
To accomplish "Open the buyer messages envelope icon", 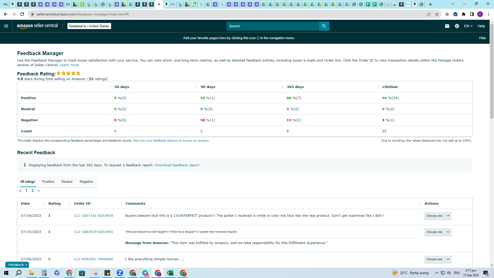I will click(447, 26).
